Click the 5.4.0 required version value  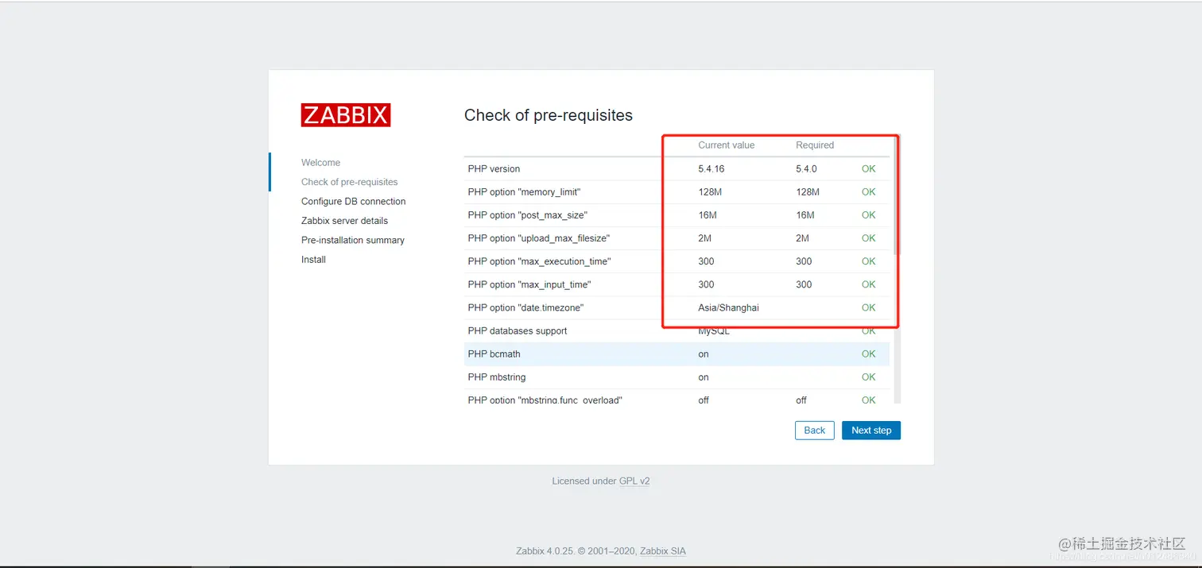[x=806, y=169]
